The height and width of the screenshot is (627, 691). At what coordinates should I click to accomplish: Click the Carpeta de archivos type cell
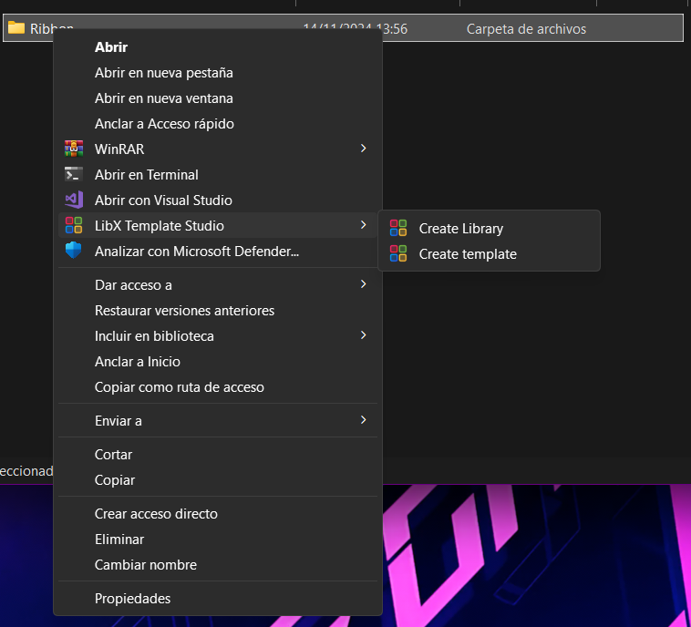[x=526, y=29]
